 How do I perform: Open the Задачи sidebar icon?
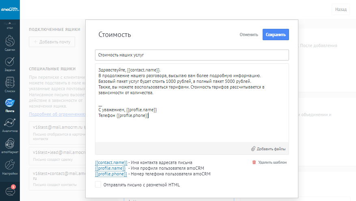click(10, 62)
